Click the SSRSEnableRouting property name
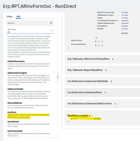140x141 pixels. tap(106, 23)
